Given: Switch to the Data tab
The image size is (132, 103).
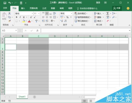Looking at the screenshot, I should coord(53,8).
